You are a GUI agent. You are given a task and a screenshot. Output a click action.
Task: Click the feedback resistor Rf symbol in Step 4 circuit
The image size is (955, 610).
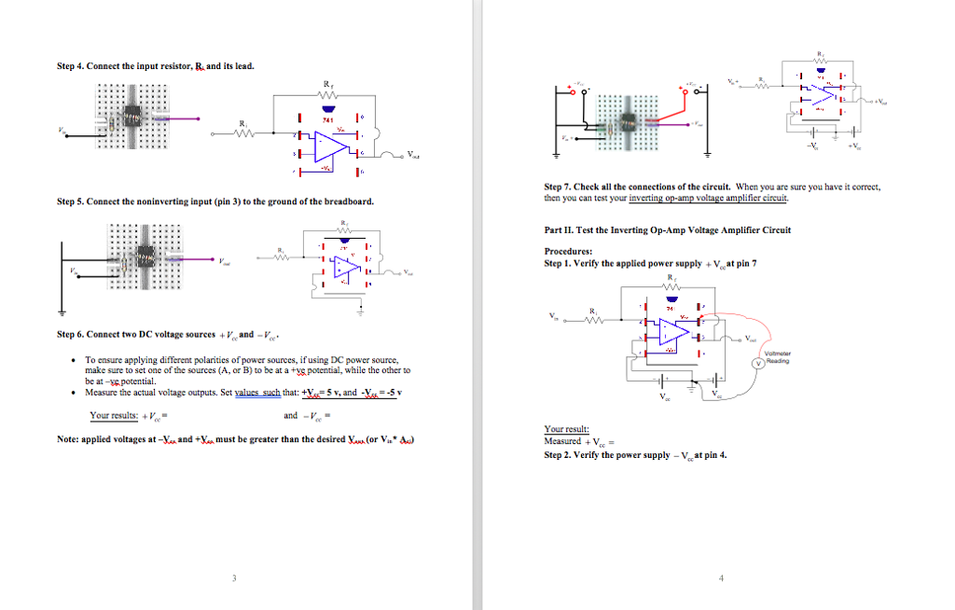click(325, 93)
